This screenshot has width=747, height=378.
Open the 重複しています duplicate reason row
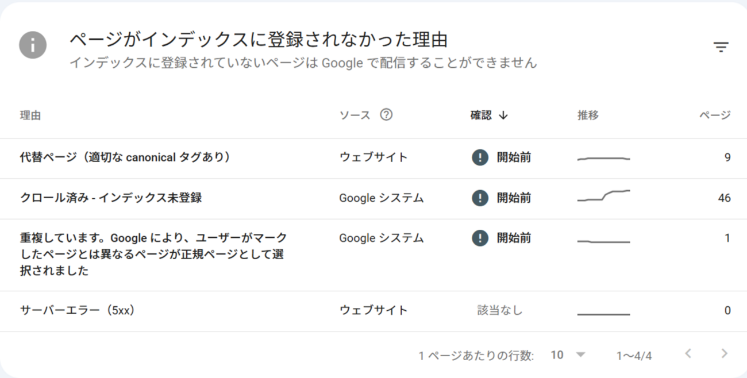point(153,254)
